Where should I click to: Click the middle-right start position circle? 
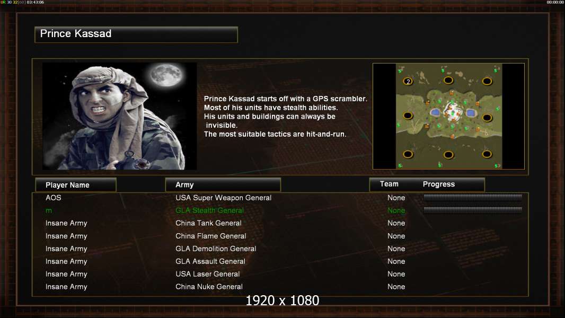tap(487, 118)
